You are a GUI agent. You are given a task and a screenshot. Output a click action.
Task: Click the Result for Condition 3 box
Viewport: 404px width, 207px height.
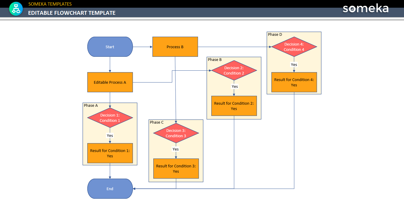(x=176, y=169)
